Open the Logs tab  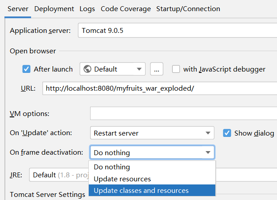point(87,9)
